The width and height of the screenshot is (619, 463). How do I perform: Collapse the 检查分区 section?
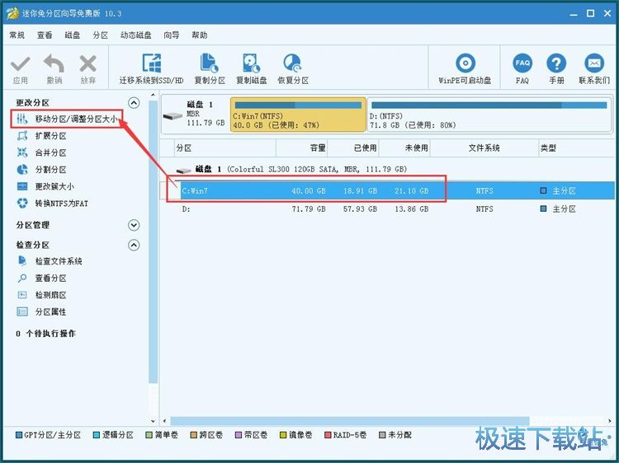click(134, 246)
